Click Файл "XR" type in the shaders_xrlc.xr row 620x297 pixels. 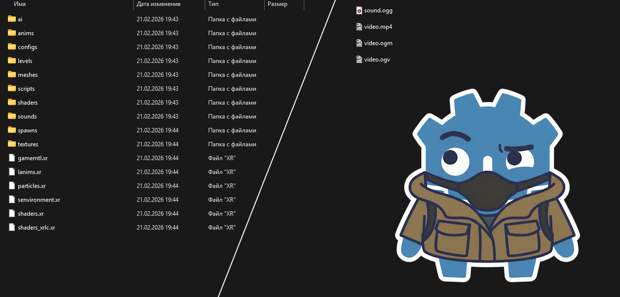tap(222, 227)
